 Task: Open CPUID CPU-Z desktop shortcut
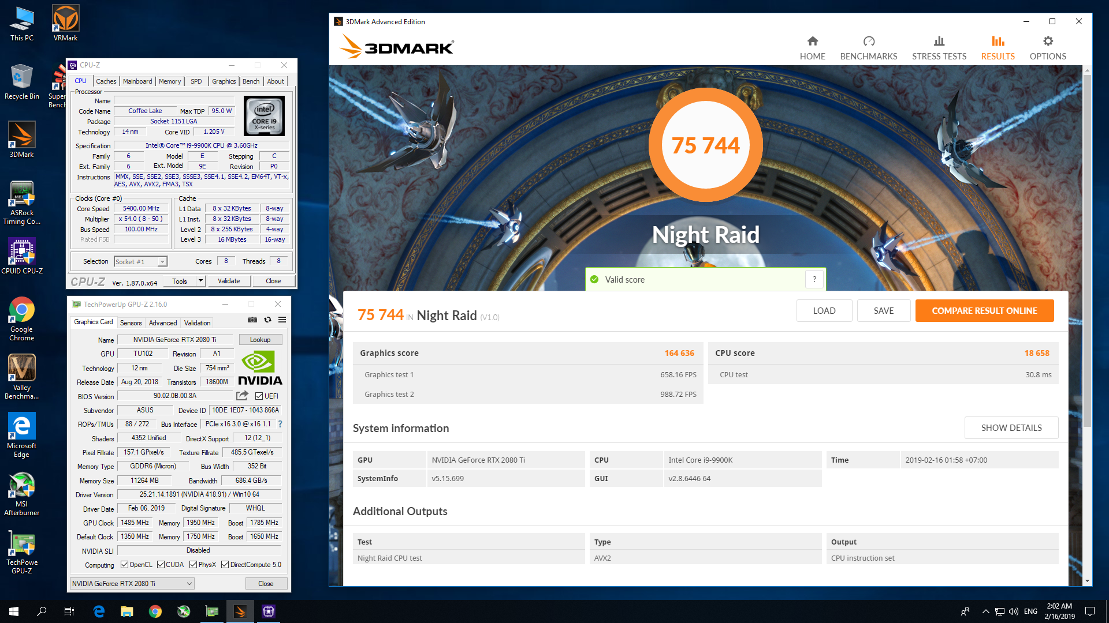(x=22, y=256)
